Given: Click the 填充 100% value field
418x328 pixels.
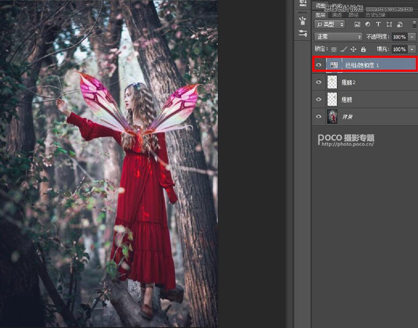Looking at the screenshot, I should (399, 49).
